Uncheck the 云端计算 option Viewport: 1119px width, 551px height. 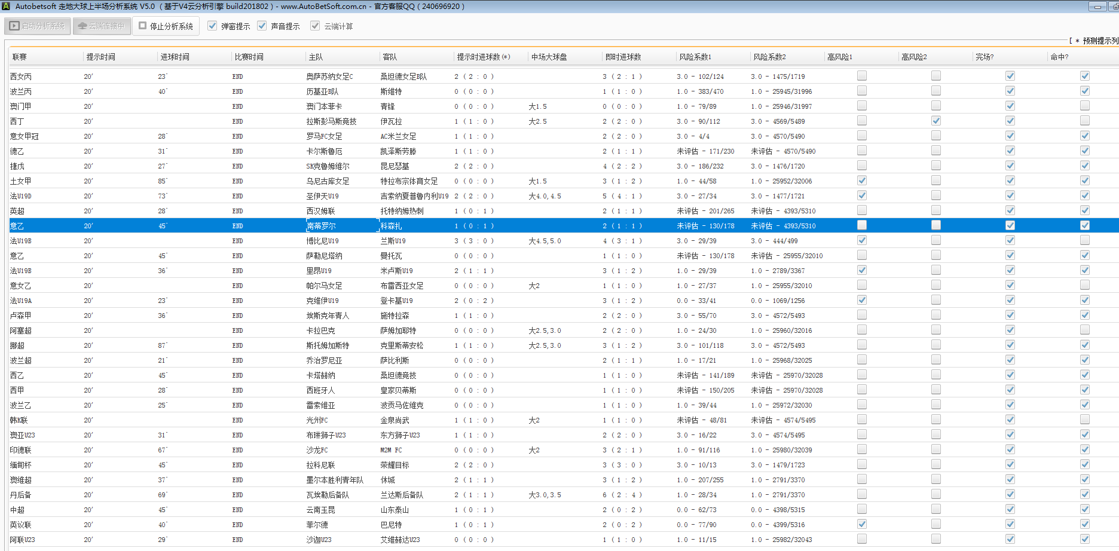315,26
